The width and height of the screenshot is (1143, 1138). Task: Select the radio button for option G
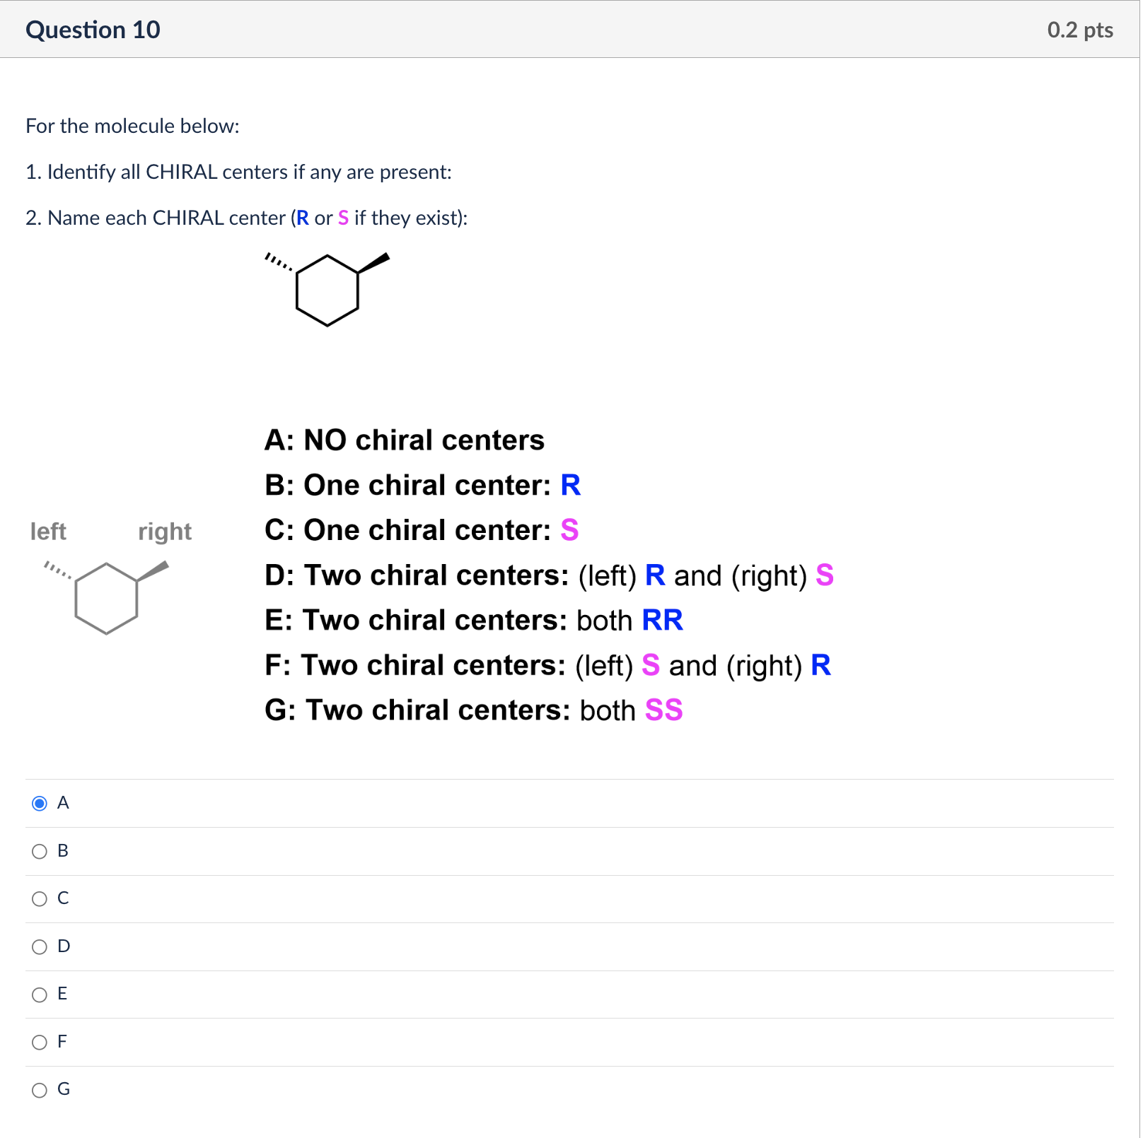tap(40, 1090)
